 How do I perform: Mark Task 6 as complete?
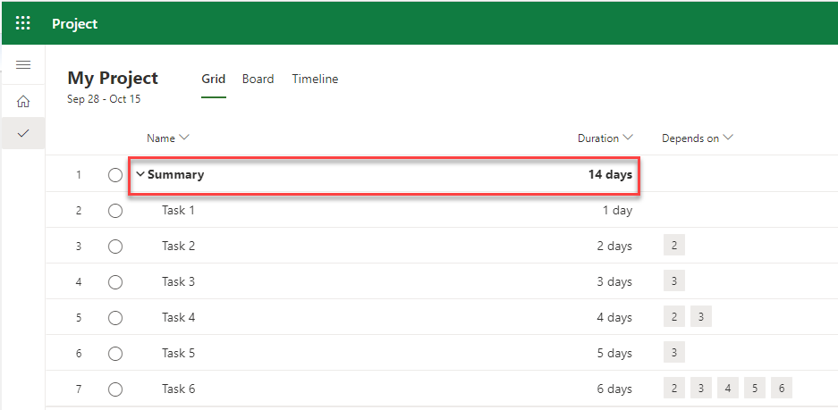click(x=115, y=389)
